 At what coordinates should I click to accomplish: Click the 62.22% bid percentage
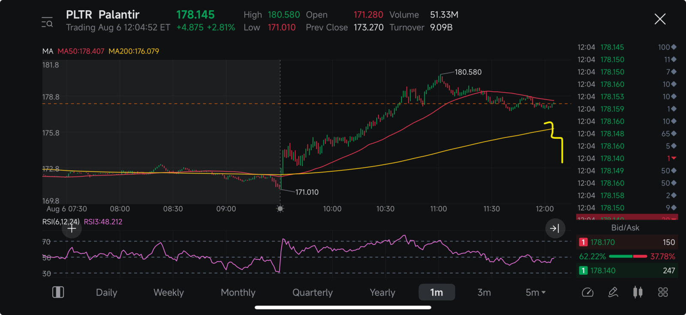tap(593, 256)
